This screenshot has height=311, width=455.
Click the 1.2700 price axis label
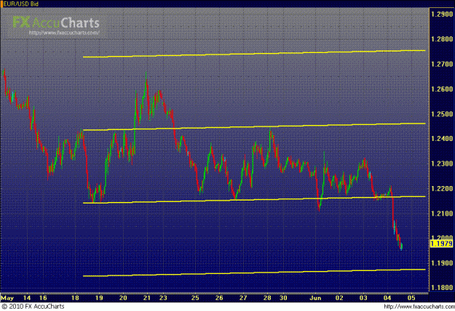click(442, 64)
